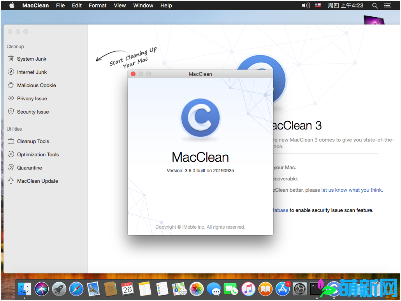Open System Preferences from the Dock
This screenshot has width=401, height=301.
click(x=299, y=289)
